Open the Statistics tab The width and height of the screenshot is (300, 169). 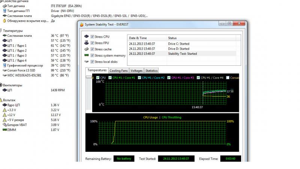click(151, 71)
